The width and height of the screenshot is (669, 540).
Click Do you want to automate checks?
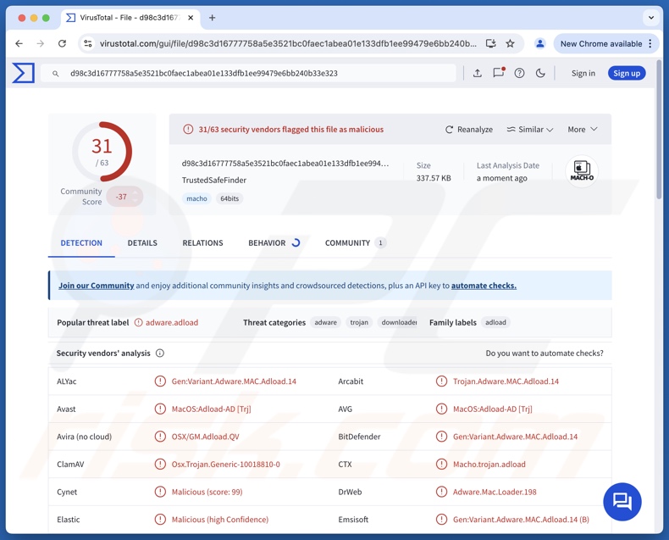545,354
